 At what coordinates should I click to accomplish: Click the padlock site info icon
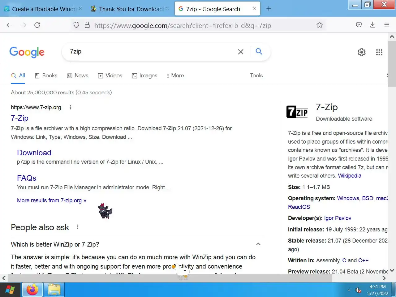87,25
